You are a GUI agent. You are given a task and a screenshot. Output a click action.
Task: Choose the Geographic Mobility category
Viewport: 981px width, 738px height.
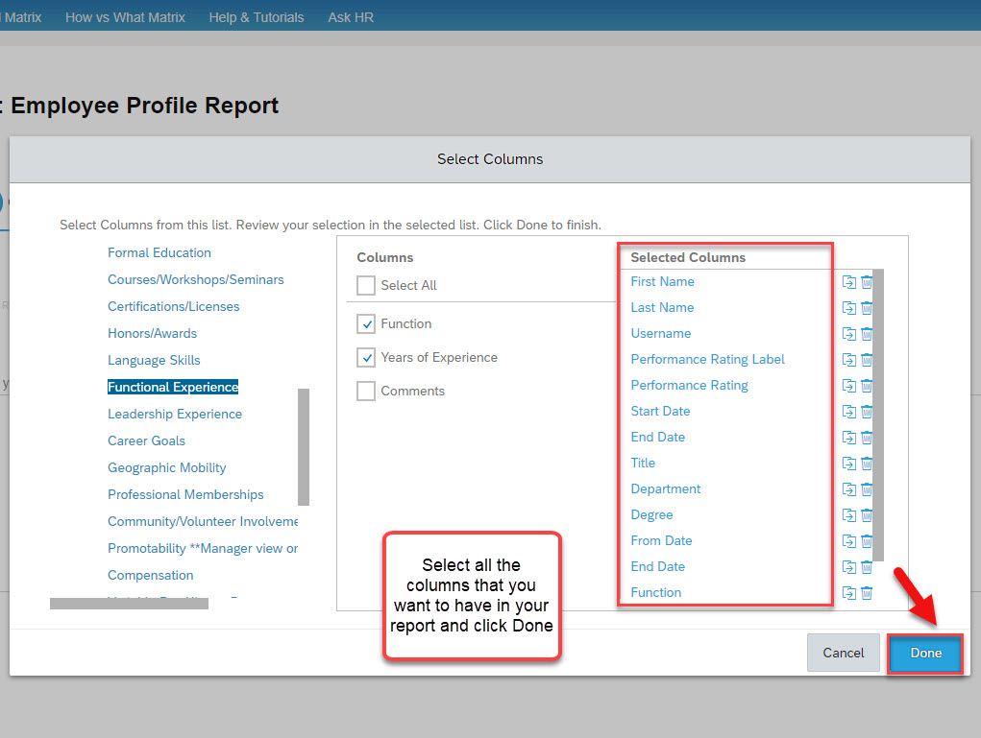pyautogui.click(x=166, y=467)
